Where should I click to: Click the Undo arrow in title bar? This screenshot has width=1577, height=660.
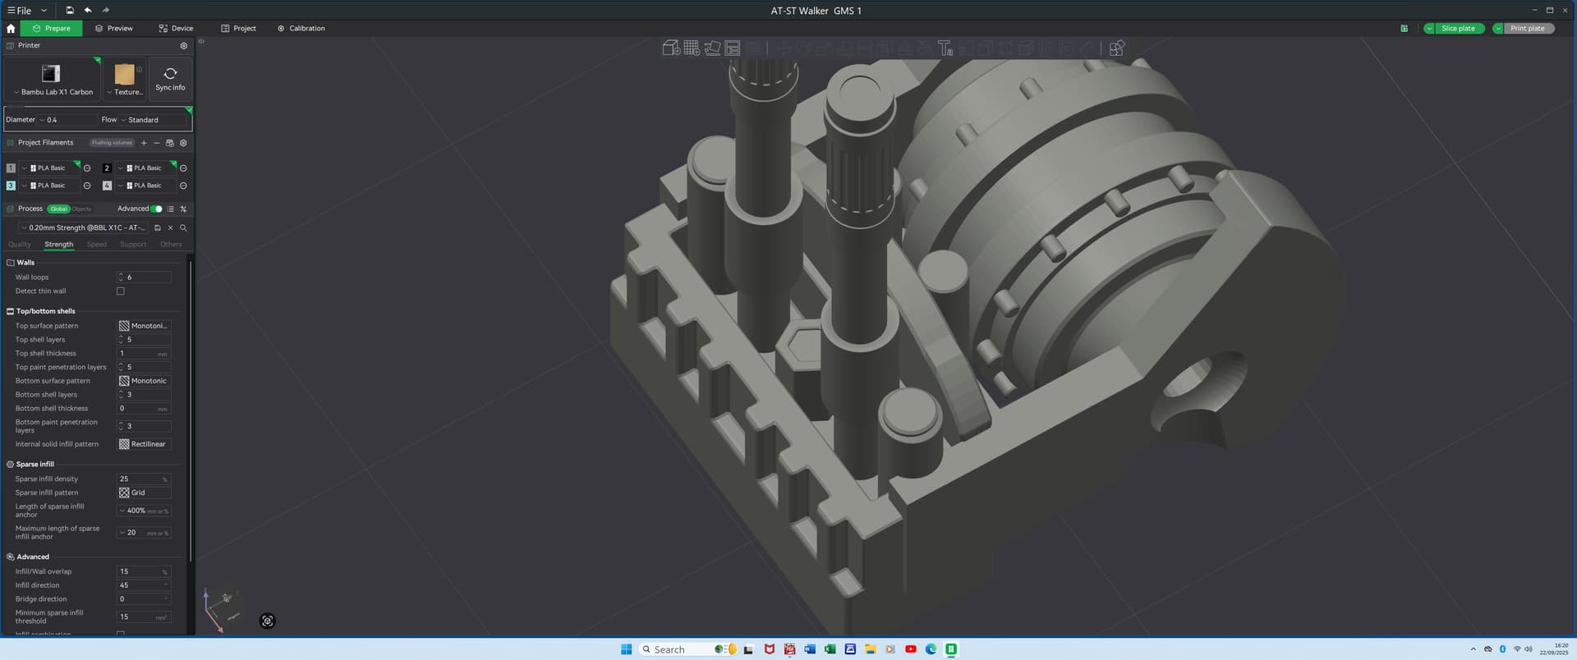tap(88, 11)
